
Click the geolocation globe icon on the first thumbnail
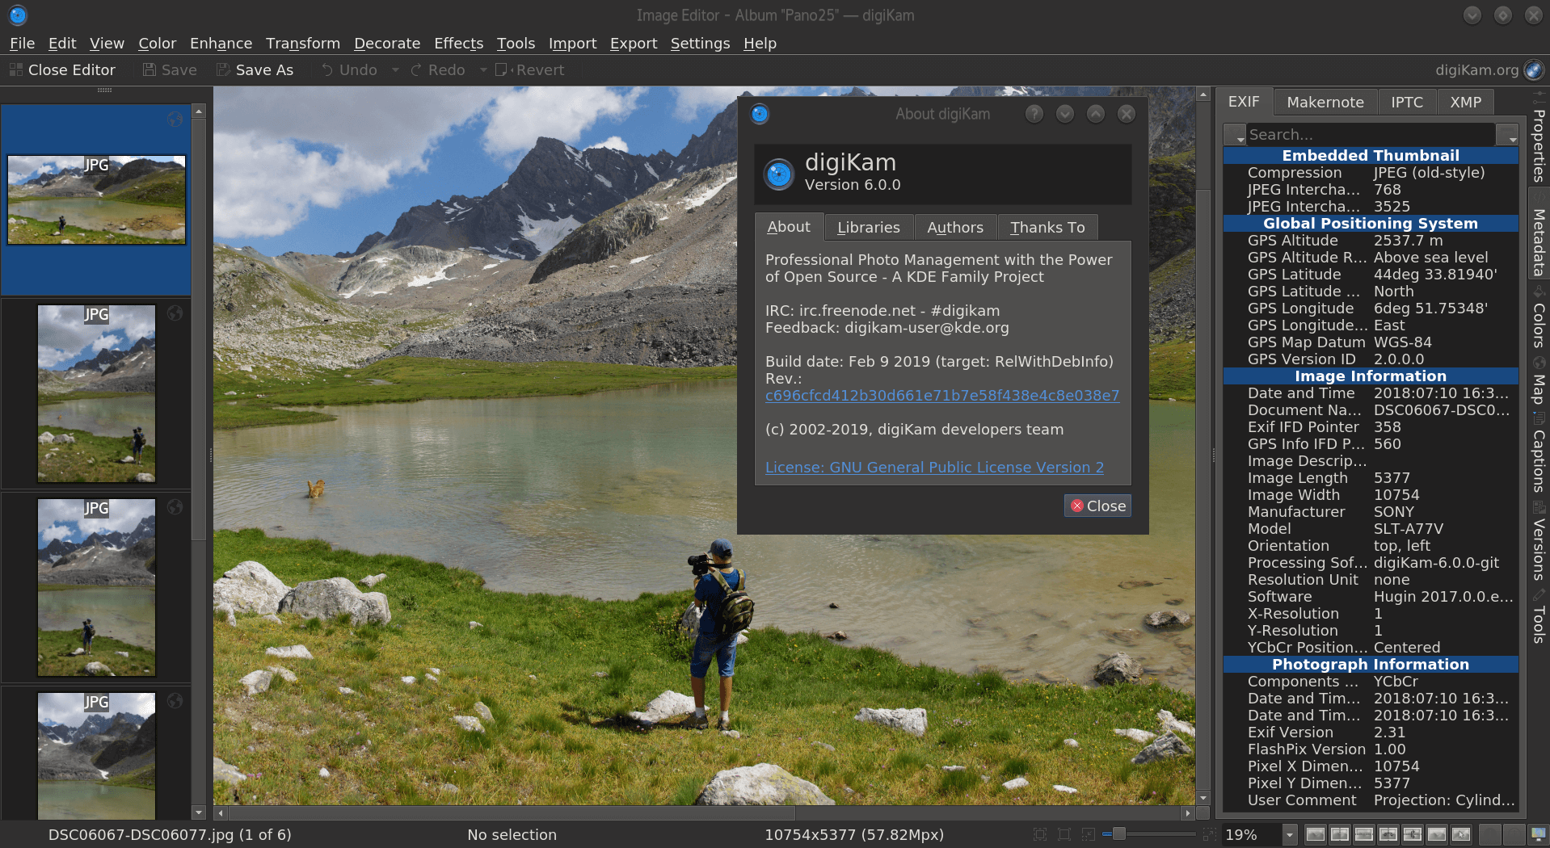click(x=175, y=120)
